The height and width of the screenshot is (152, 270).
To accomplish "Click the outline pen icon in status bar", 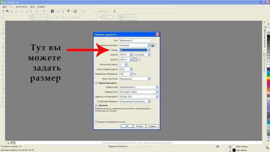I will click(230, 150).
